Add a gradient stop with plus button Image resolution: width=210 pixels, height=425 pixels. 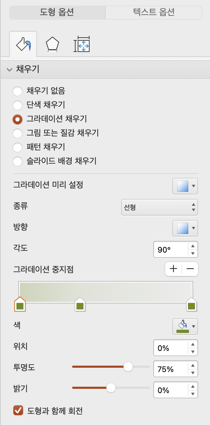(x=173, y=269)
